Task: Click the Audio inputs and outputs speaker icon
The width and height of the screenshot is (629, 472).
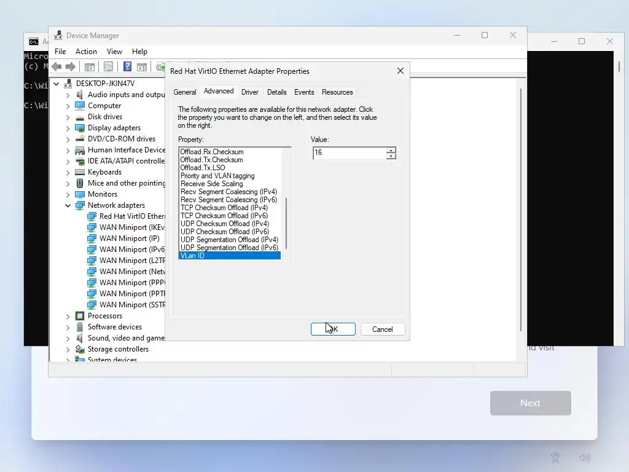Action: 80,95
